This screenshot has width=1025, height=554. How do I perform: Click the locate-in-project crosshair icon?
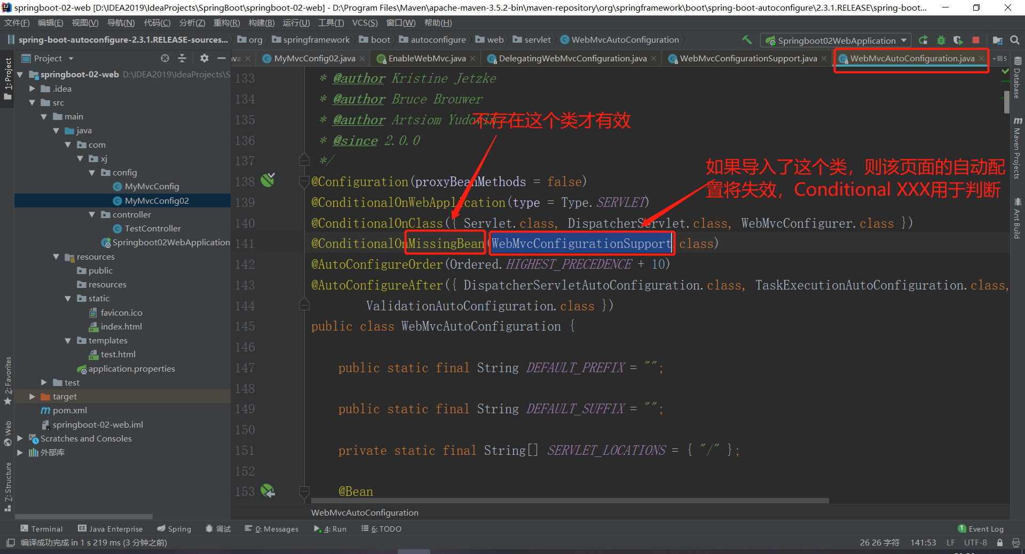tap(165, 58)
